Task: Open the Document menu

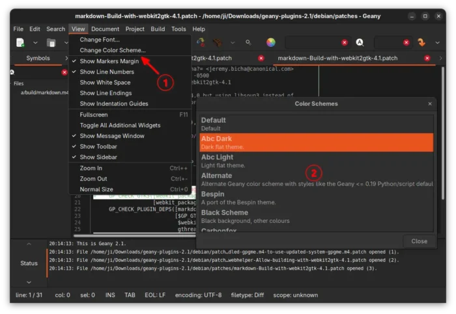Action: (105, 29)
